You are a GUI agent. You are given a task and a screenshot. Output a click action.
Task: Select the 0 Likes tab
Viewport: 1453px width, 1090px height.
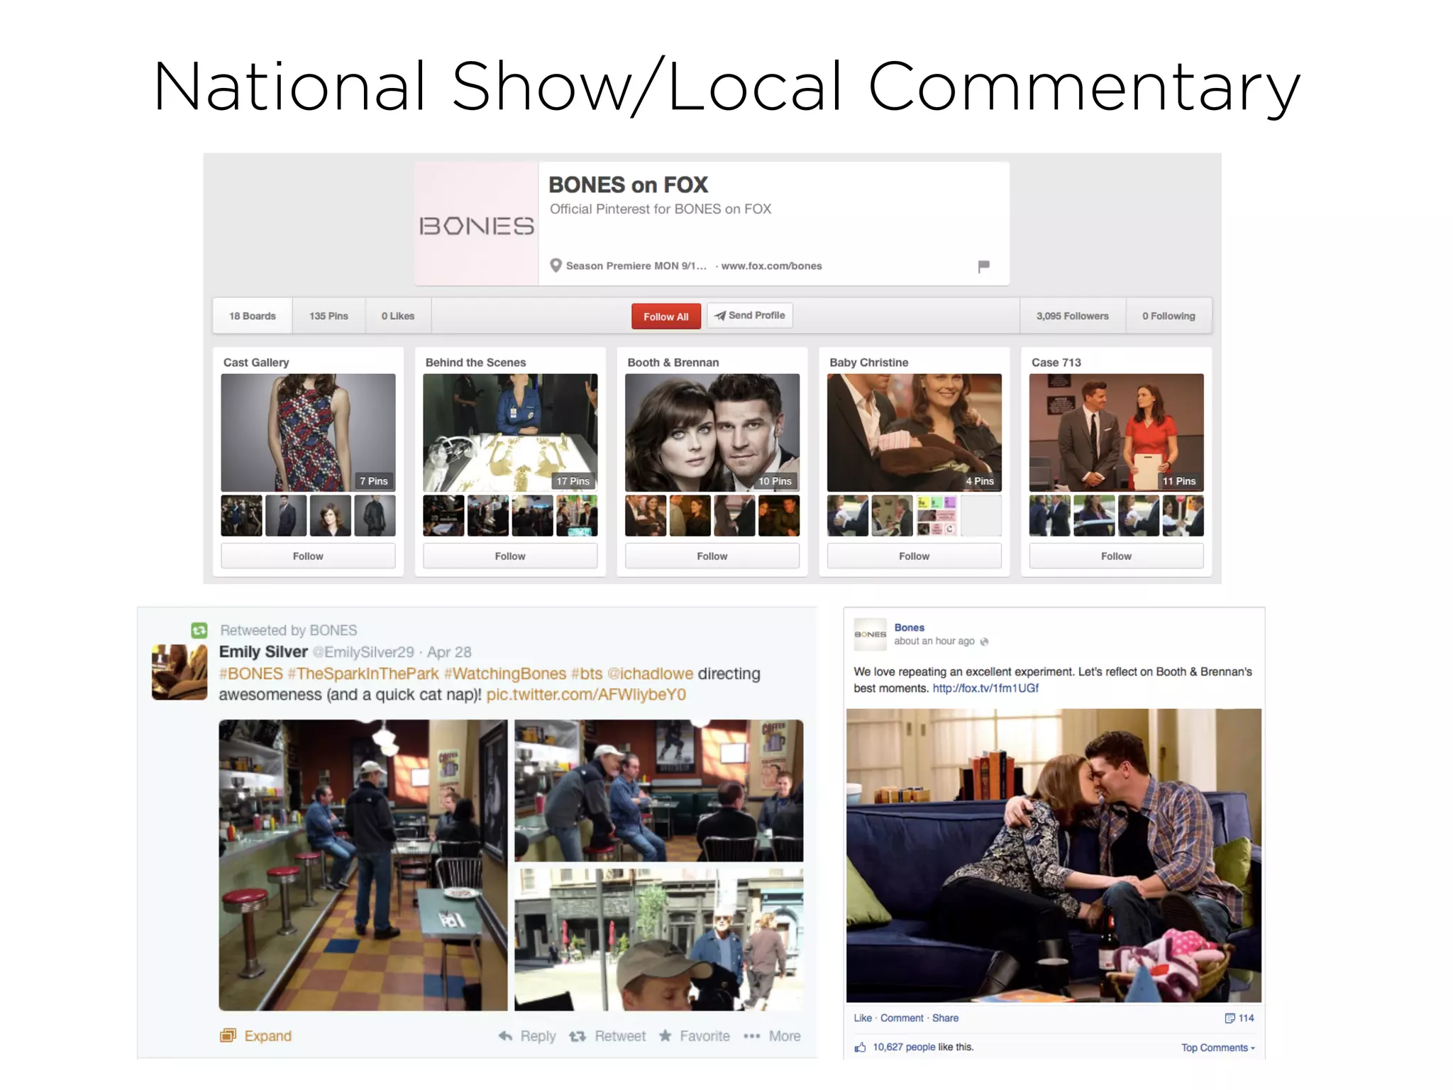[398, 316]
